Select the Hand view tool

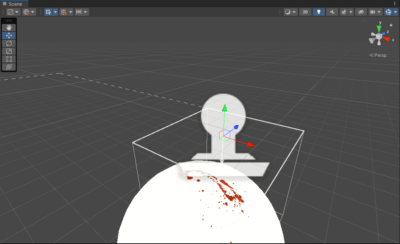(9, 27)
